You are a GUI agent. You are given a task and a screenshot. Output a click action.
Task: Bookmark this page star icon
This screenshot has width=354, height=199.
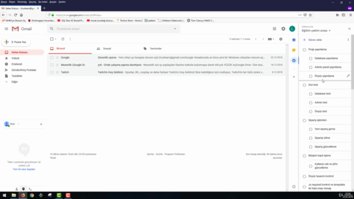coord(310,15)
